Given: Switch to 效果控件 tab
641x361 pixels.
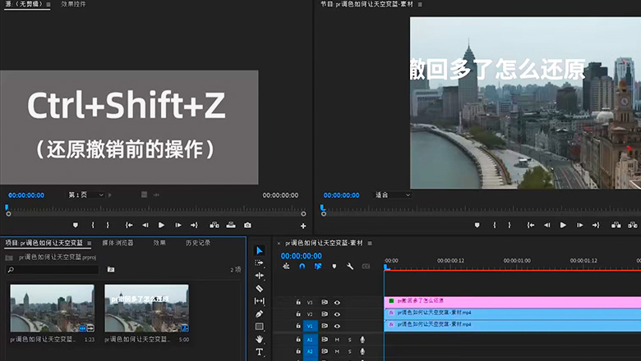Looking at the screenshot, I should 74,4.
